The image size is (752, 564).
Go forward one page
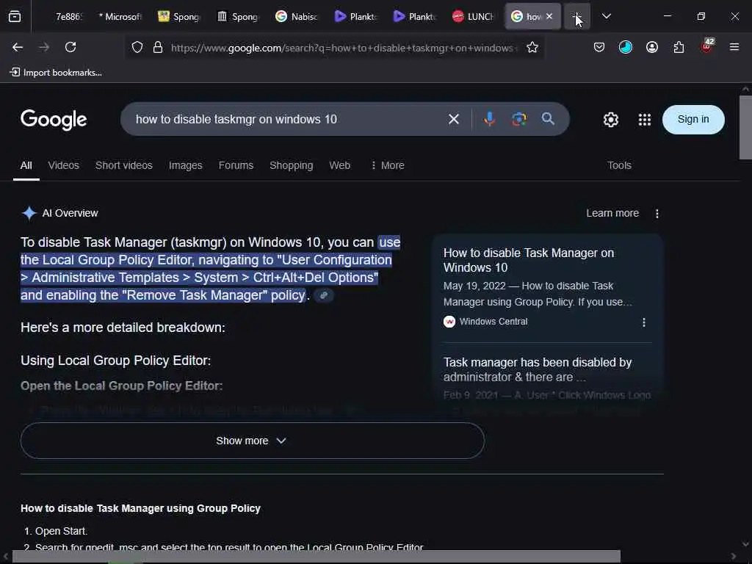point(44,47)
